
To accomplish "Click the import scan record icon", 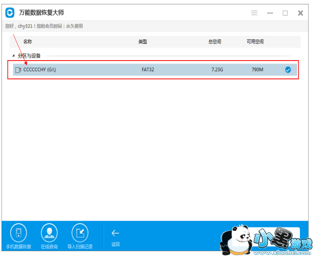I will tap(80, 233).
